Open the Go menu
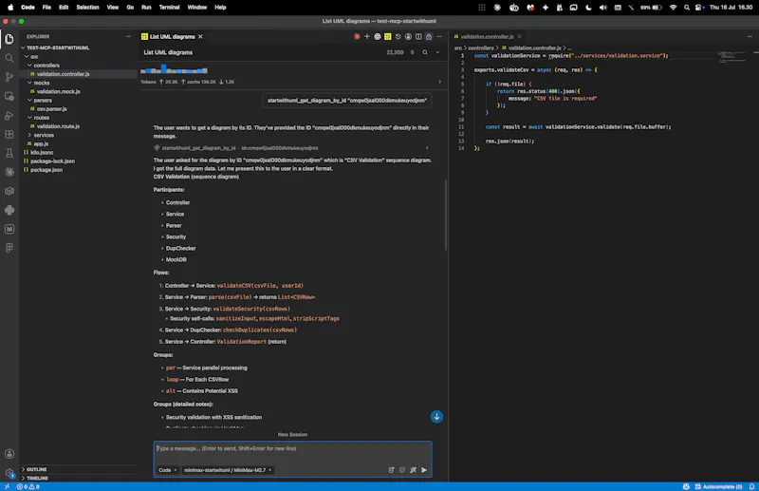The width and height of the screenshot is (759, 491). point(130,8)
